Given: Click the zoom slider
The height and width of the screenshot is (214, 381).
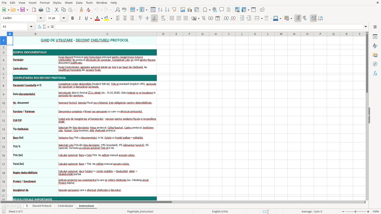Looking at the screenshot, I should (x=355, y=211).
